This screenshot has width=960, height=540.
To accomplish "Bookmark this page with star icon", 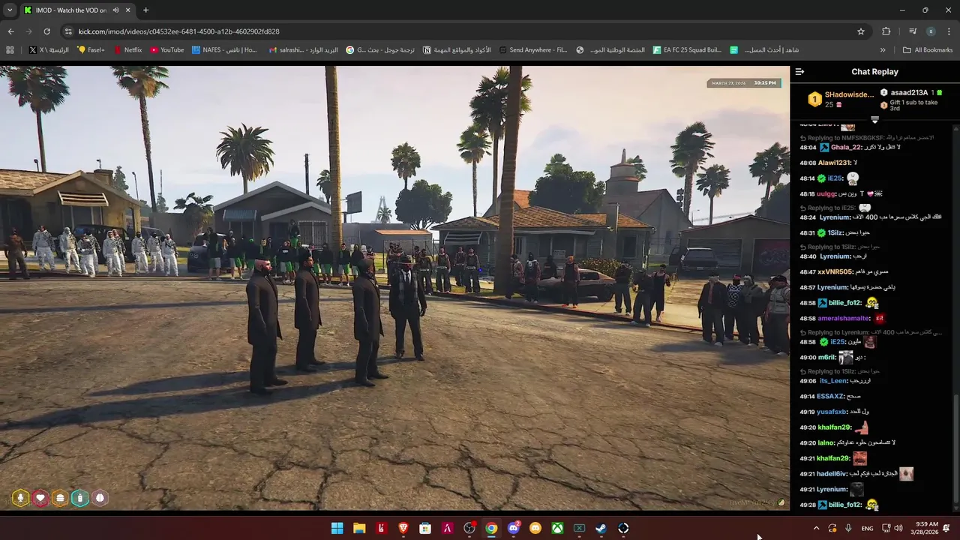I will click(x=861, y=31).
